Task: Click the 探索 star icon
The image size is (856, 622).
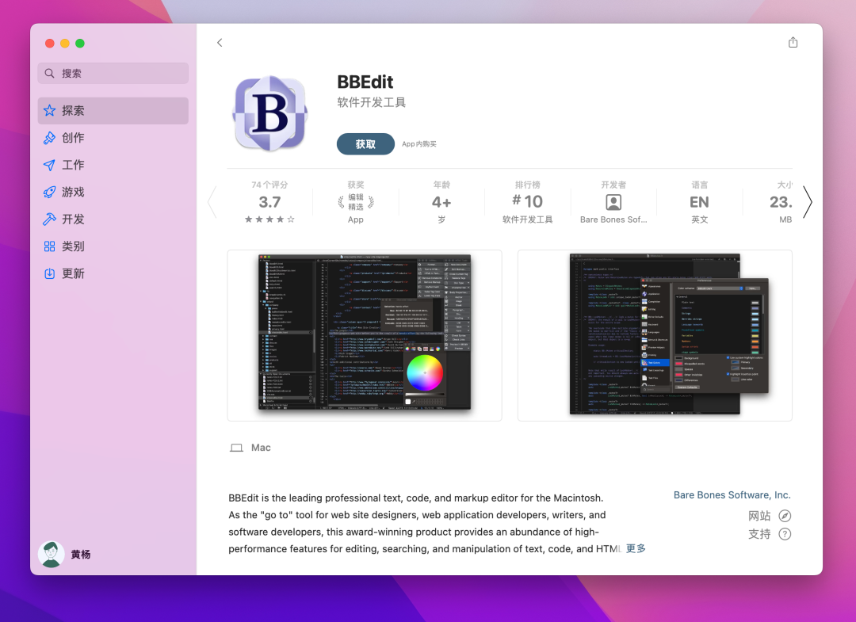Action: 50,111
